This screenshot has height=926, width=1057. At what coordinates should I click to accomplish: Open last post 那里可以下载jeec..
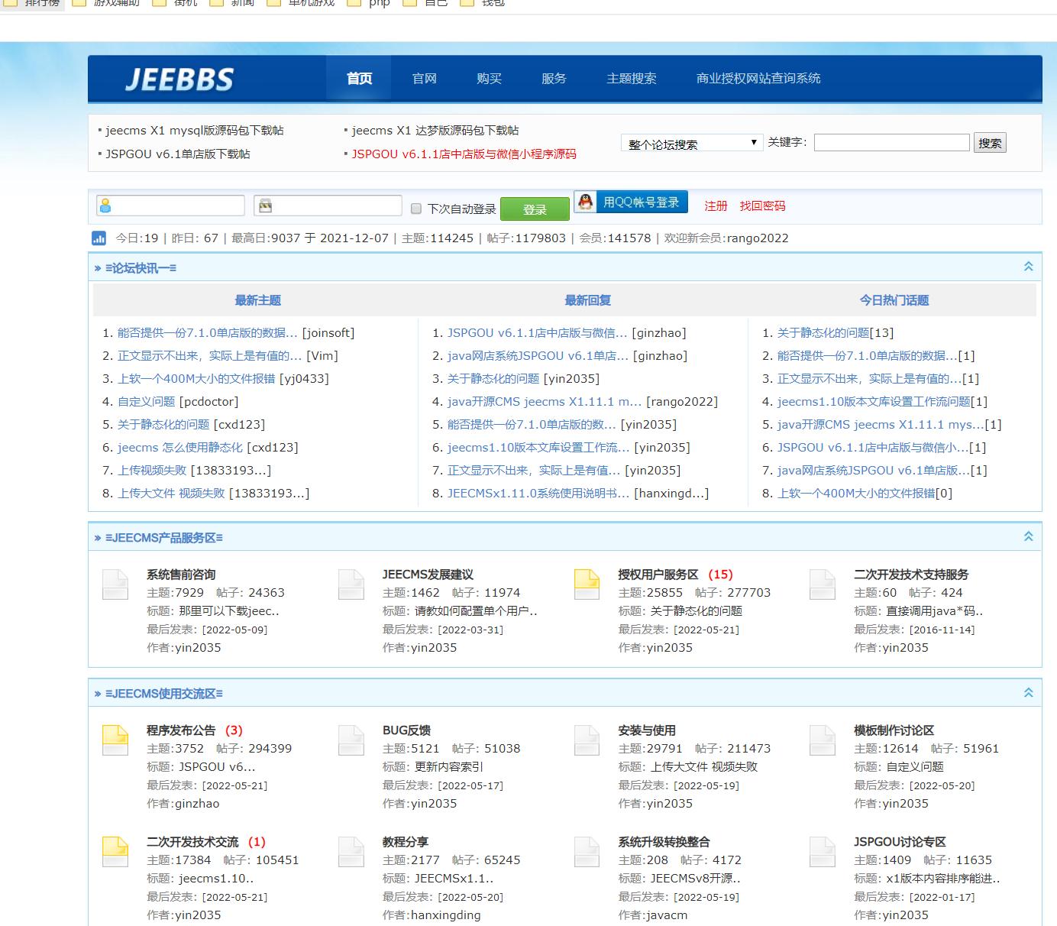(x=229, y=611)
